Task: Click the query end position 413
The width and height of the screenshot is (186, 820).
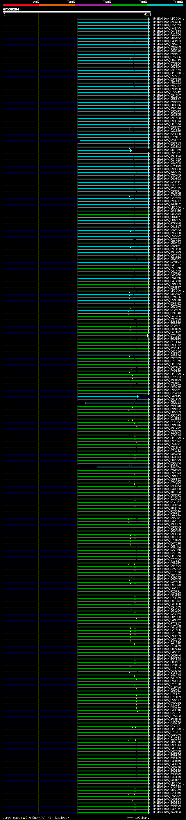Action: pyautogui.click(x=146, y=14)
